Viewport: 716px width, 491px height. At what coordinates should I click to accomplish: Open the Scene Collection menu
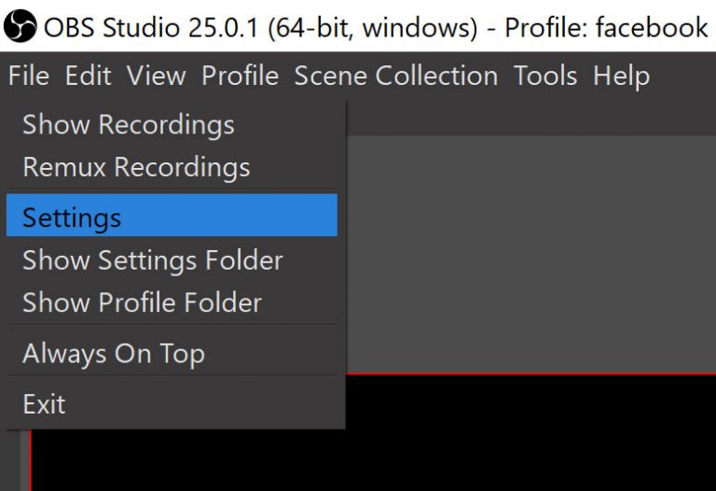[x=395, y=76]
